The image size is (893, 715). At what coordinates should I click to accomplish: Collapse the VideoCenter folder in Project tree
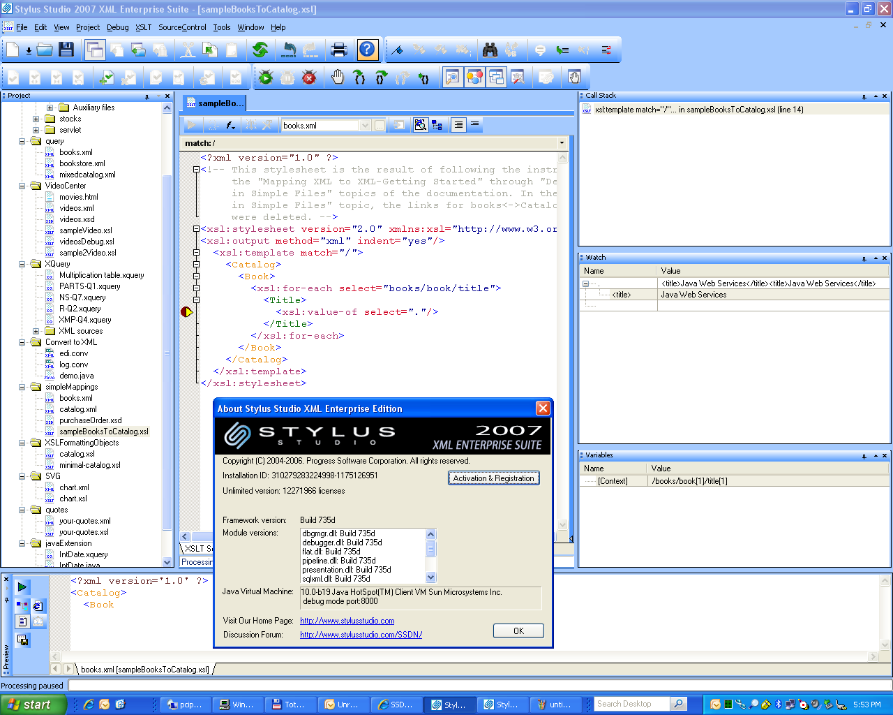tap(22, 186)
